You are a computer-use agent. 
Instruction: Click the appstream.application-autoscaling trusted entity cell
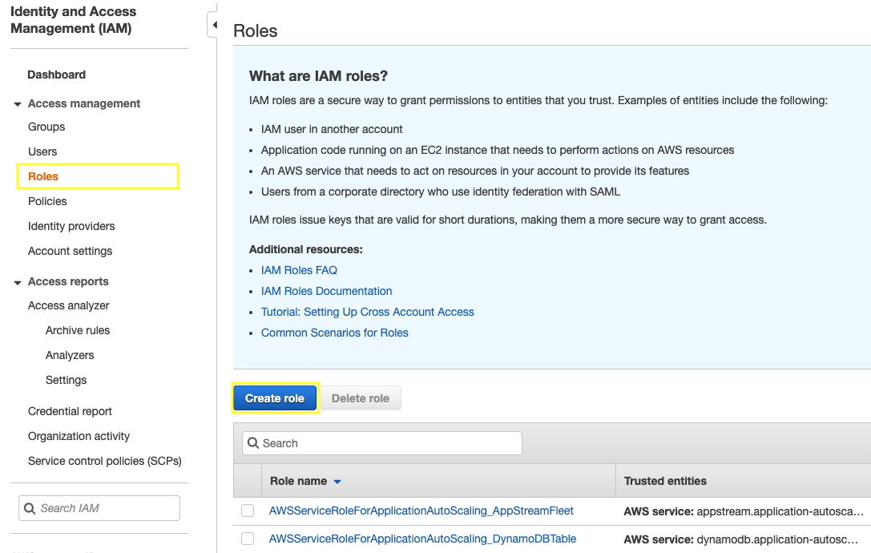coord(744,511)
